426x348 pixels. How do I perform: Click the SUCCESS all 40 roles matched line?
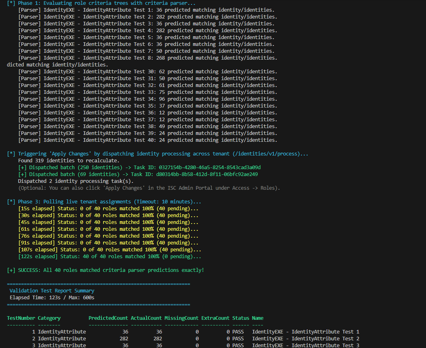coord(105,270)
